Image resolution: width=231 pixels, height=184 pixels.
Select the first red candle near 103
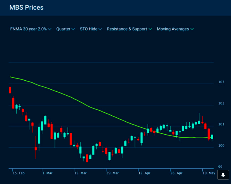coord(10,90)
